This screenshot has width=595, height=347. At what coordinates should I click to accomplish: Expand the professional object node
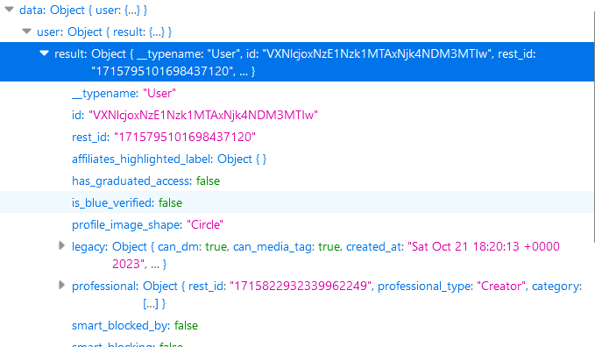(x=62, y=285)
